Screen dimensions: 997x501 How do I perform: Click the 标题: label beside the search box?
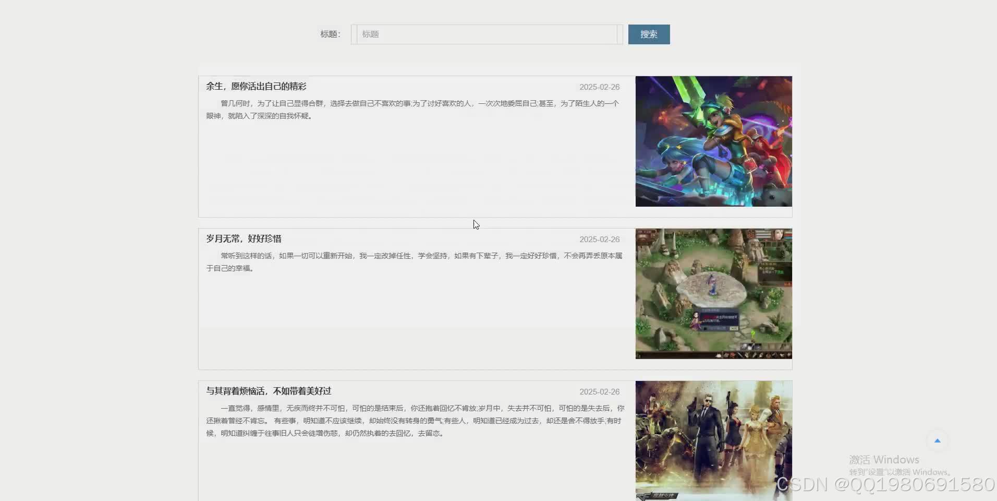[330, 34]
